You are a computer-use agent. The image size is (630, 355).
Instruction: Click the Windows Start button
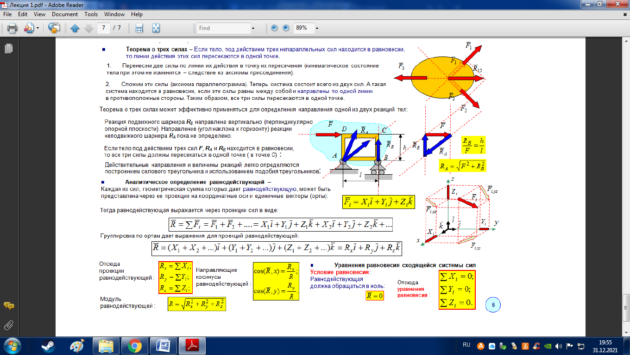pyautogui.click(x=13, y=346)
